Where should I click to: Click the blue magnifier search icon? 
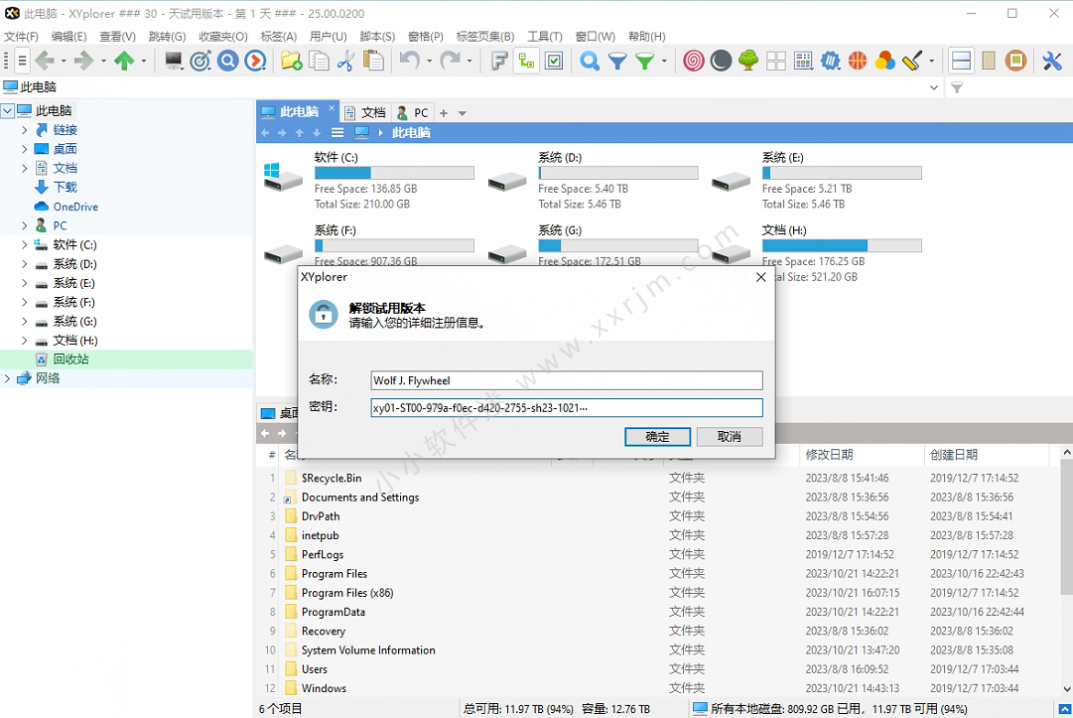590,61
